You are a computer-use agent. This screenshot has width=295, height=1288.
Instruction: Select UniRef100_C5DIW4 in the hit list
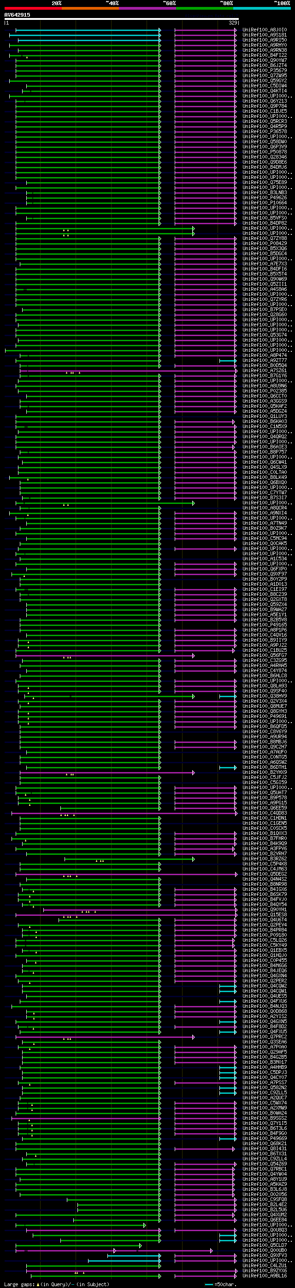click(x=265, y=86)
